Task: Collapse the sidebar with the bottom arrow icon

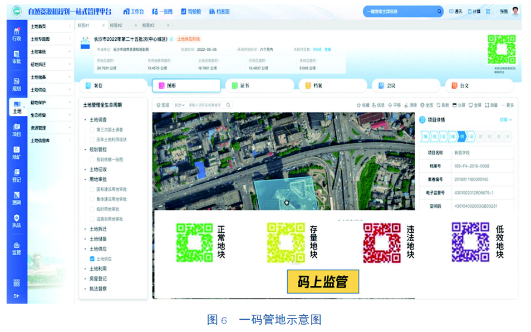Action: [17, 296]
